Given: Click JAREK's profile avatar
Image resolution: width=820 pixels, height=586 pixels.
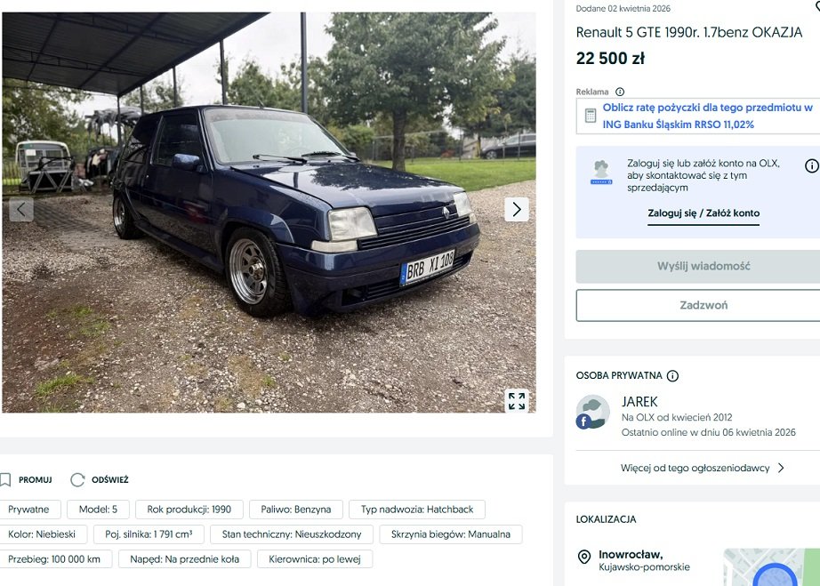Looking at the screenshot, I should [x=592, y=412].
